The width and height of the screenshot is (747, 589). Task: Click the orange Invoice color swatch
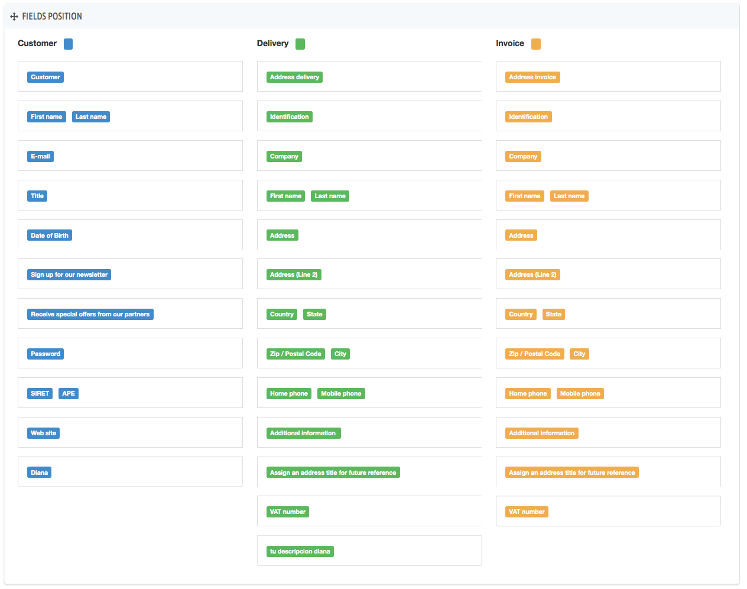click(x=536, y=44)
